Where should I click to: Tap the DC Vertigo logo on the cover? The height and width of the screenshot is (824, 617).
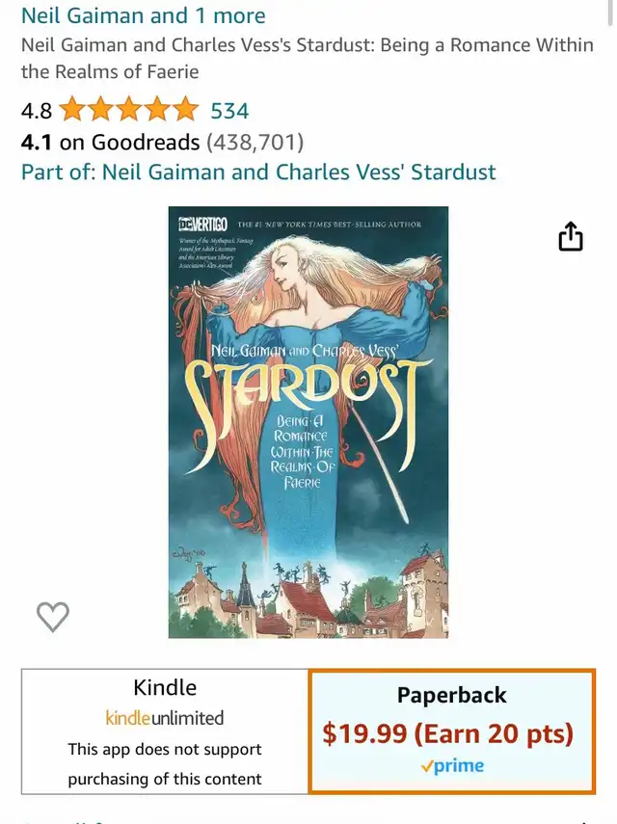202,225
